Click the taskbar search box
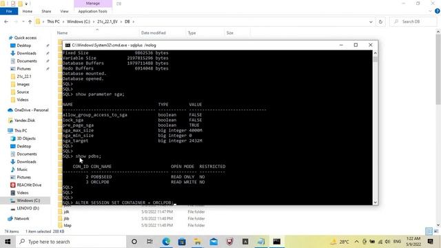Image resolution: width=441 pixels, height=248 pixels. pos(71,242)
